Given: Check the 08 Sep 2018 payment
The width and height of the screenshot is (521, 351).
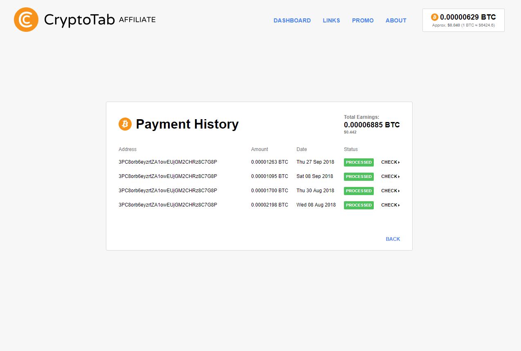Looking at the screenshot, I should point(390,177).
